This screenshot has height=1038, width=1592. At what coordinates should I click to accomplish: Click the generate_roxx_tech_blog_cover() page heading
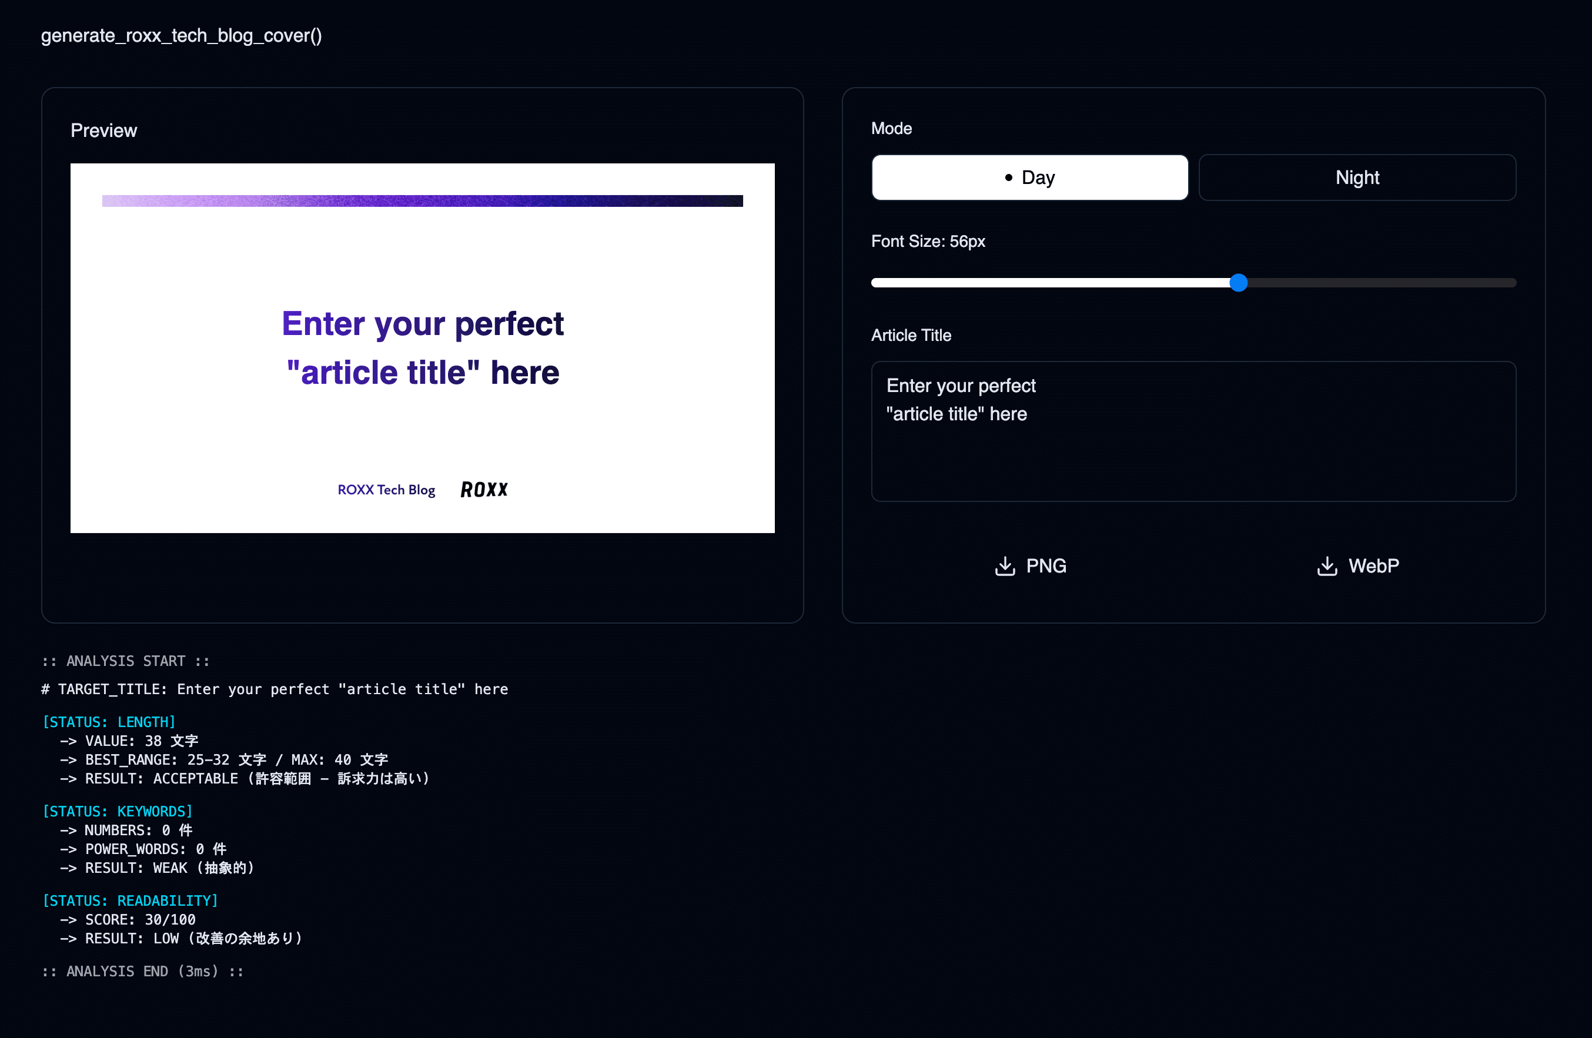(x=181, y=35)
